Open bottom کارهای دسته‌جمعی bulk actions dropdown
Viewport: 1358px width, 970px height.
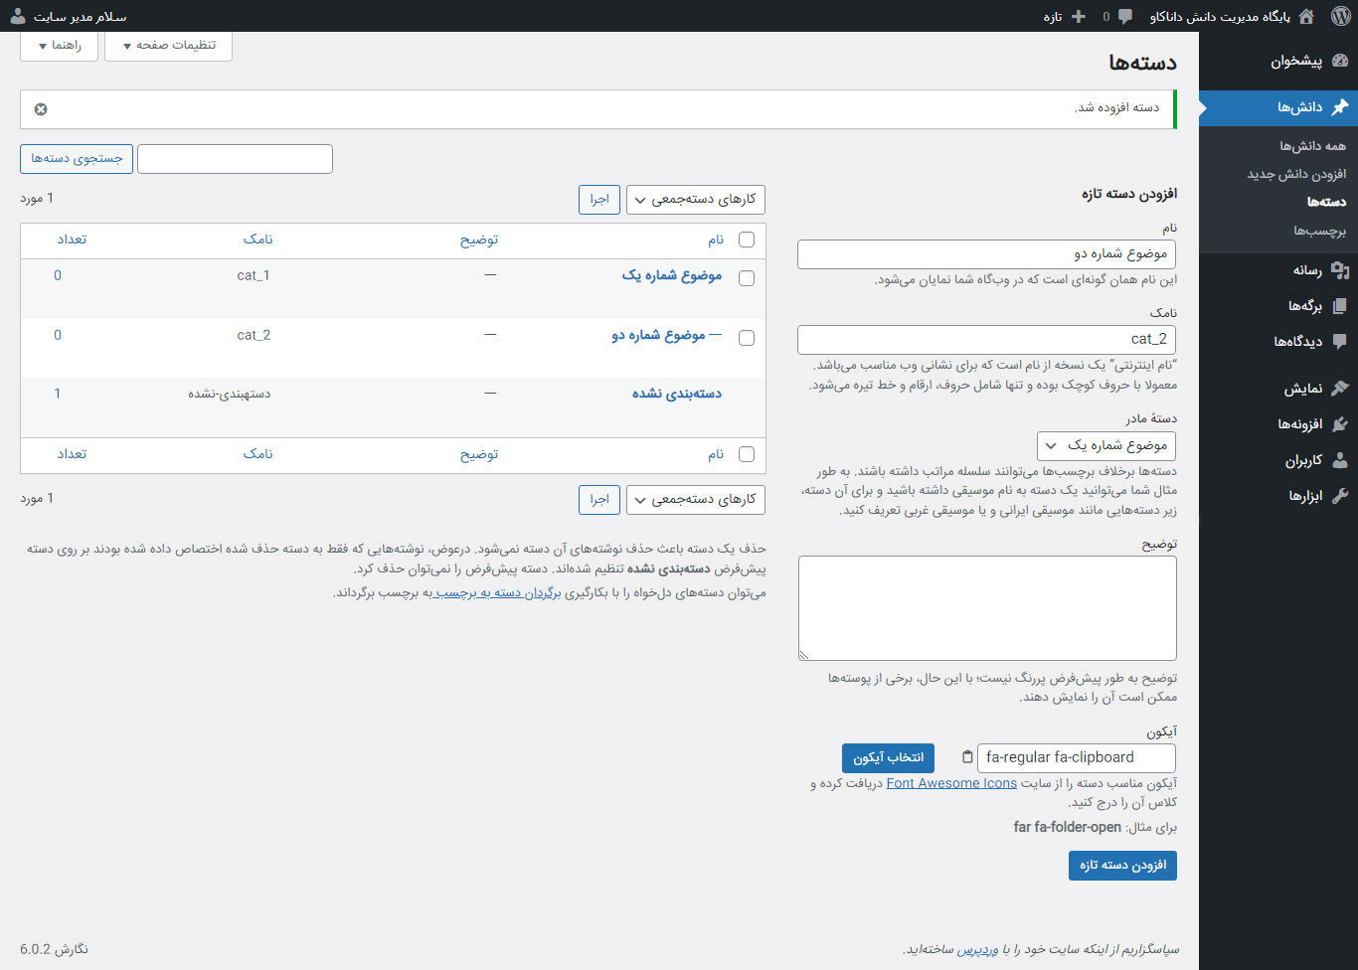coord(696,500)
